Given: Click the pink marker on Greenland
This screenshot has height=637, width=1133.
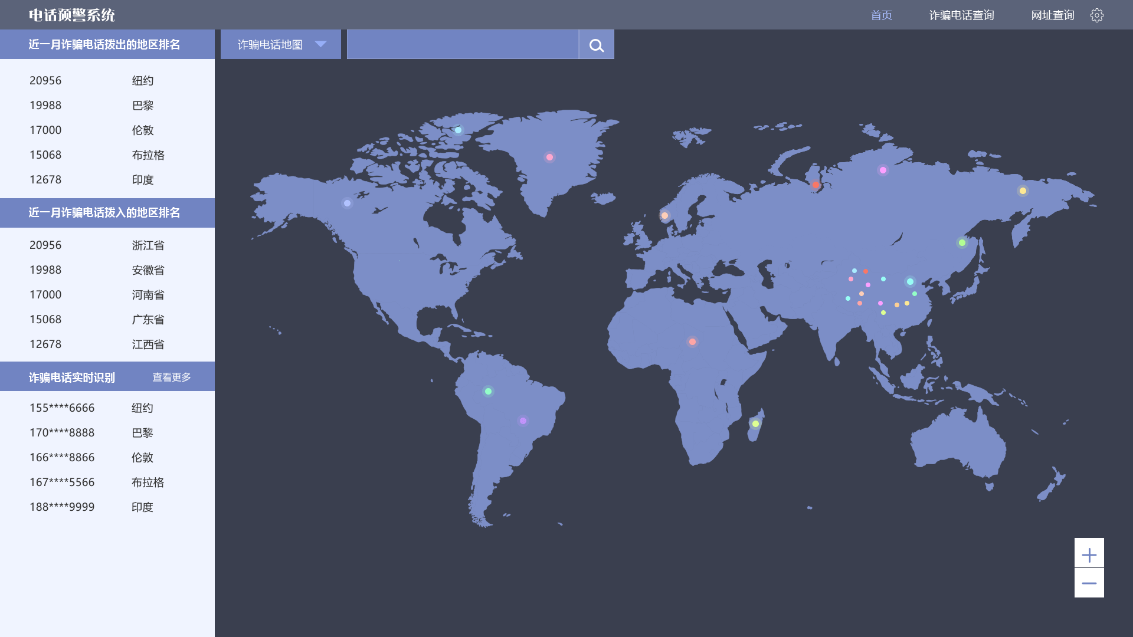Looking at the screenshot, I should click(x=549, y=157).
